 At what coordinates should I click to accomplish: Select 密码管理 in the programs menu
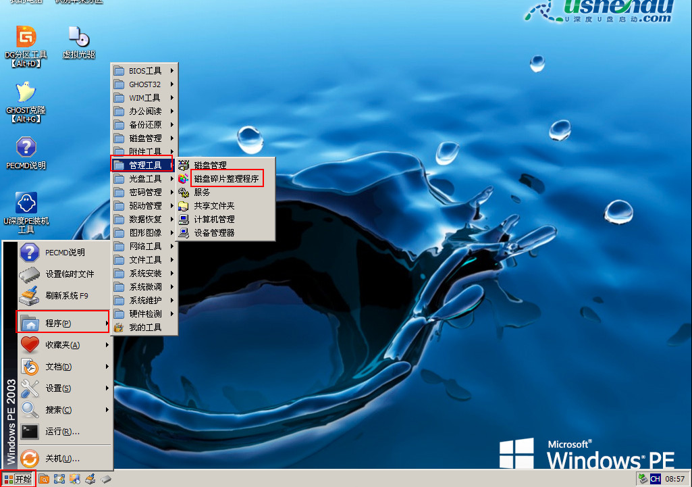[x=144, y=193]
